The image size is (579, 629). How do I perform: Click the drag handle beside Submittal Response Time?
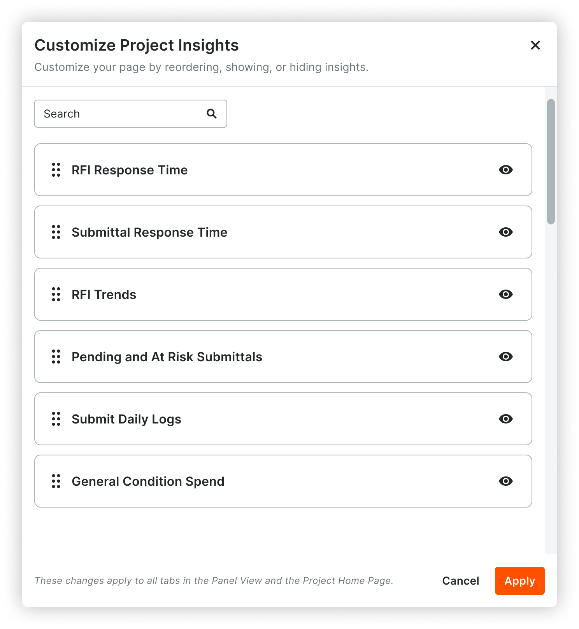(56, 232)
